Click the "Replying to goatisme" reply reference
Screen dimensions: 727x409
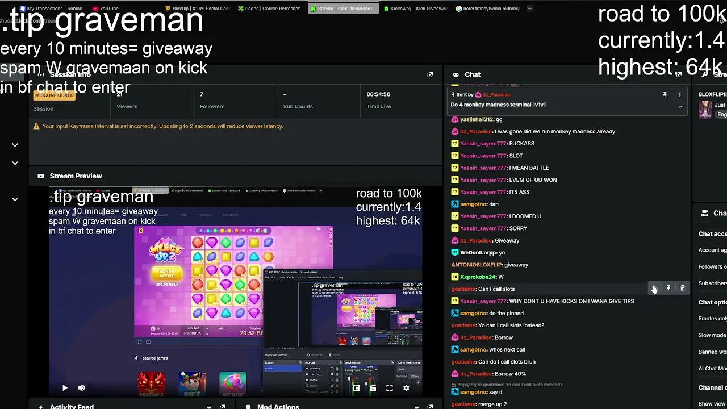(507, 385)
